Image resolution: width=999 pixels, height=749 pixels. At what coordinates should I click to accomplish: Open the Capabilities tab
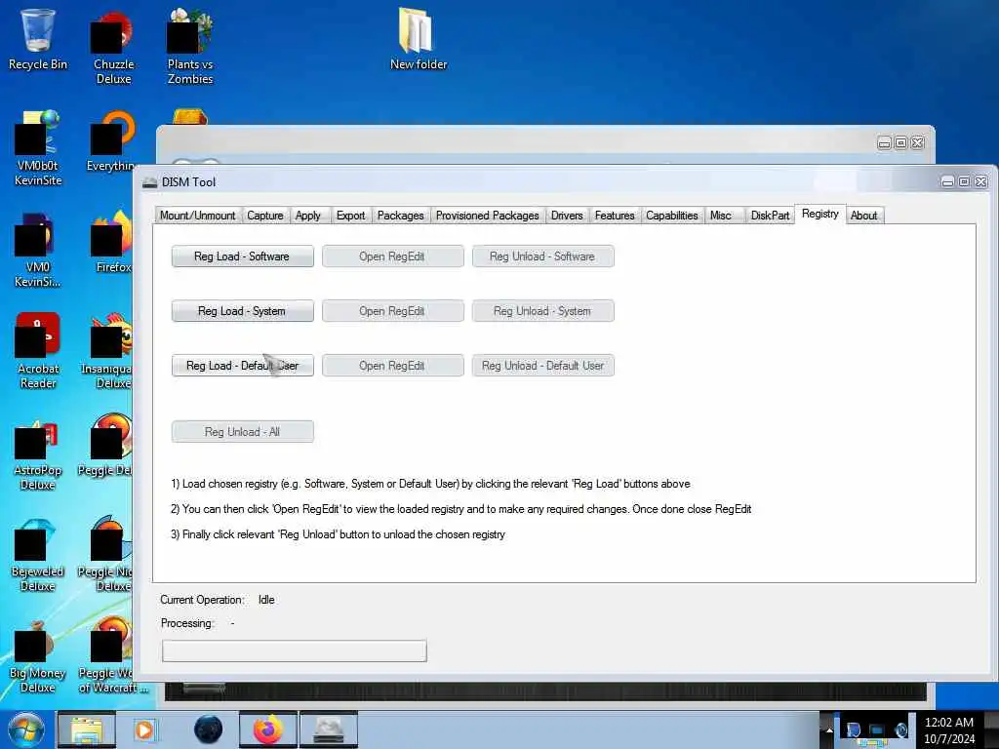671,216
